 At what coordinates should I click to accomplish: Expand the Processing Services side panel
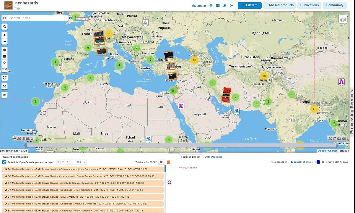click(352, 112)
